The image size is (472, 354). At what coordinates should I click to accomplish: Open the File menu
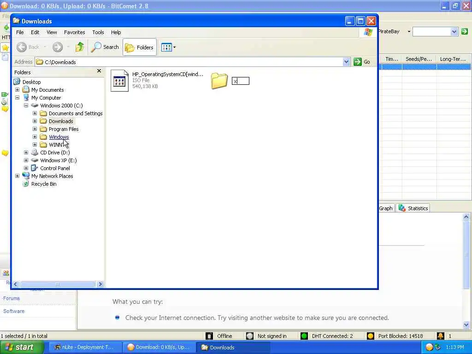tap(20, 32)
